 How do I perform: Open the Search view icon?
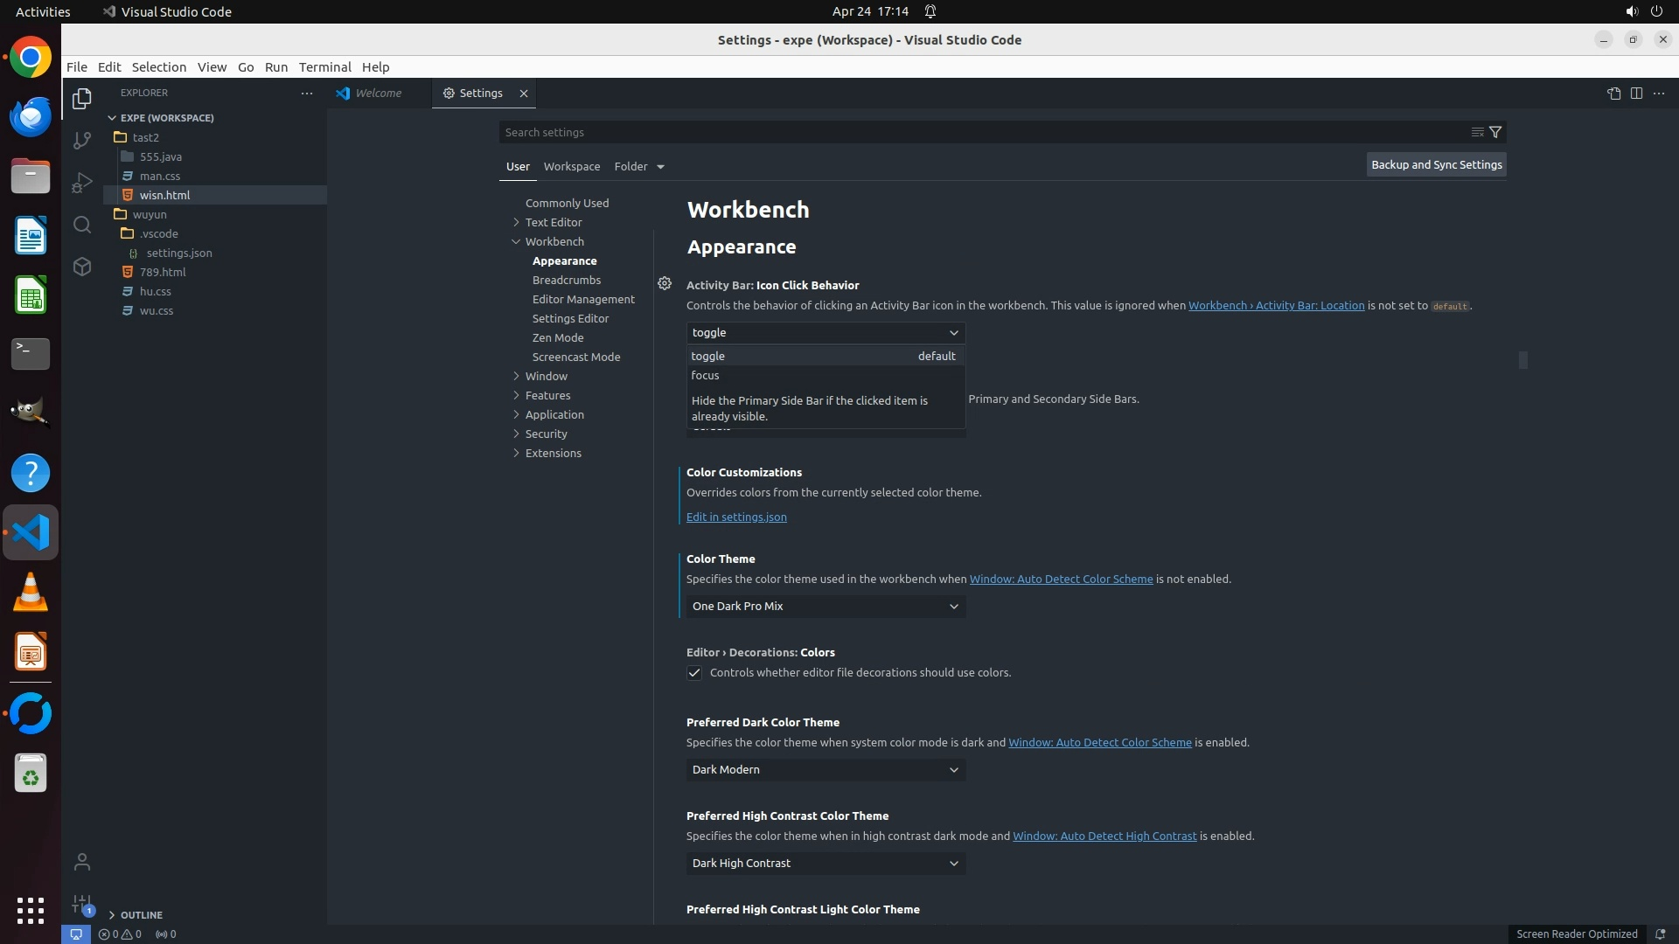[82, 225]
